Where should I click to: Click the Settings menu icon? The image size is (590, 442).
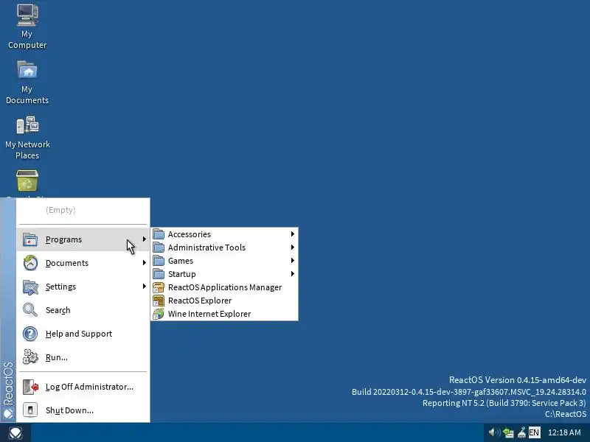(x=30, y=287)
